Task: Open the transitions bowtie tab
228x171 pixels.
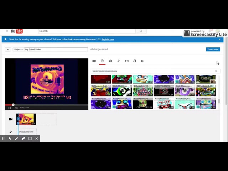Action: 127,61
